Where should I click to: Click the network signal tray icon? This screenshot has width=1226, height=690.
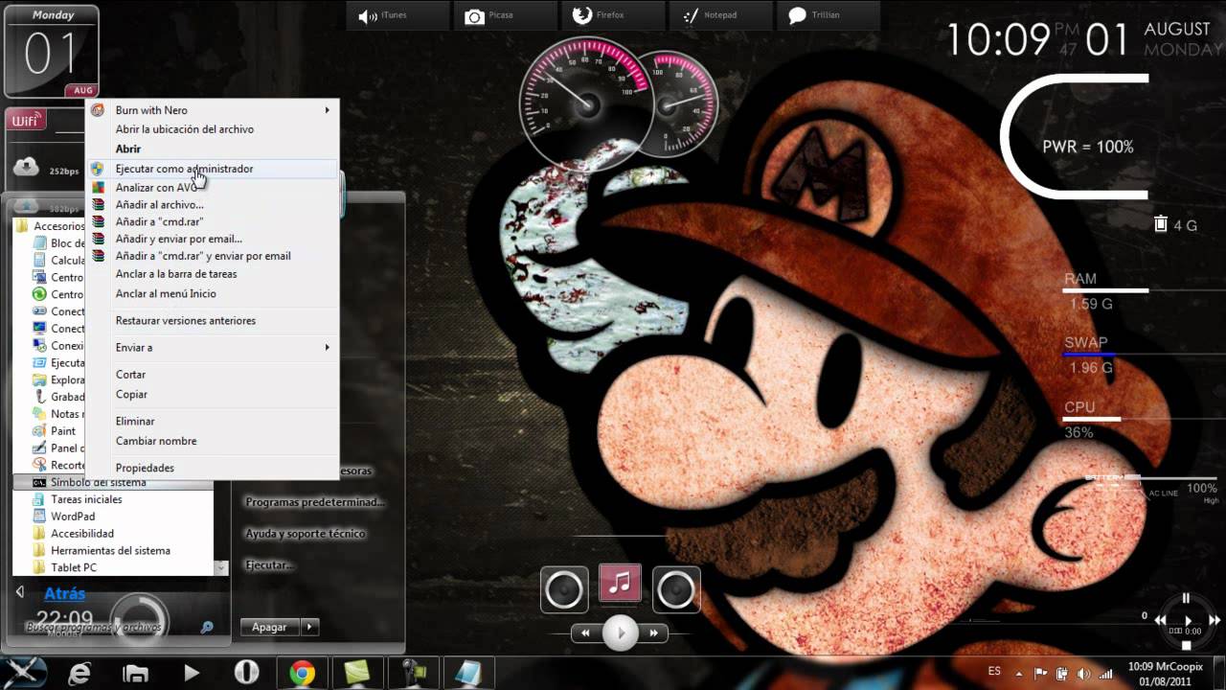pos(1106,673)
